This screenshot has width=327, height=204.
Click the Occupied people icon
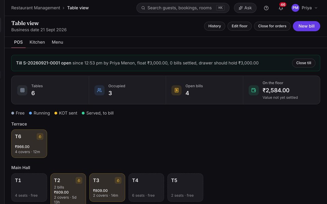[x=99, y=90]
